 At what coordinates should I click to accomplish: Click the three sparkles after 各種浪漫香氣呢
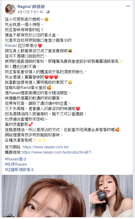40,140
